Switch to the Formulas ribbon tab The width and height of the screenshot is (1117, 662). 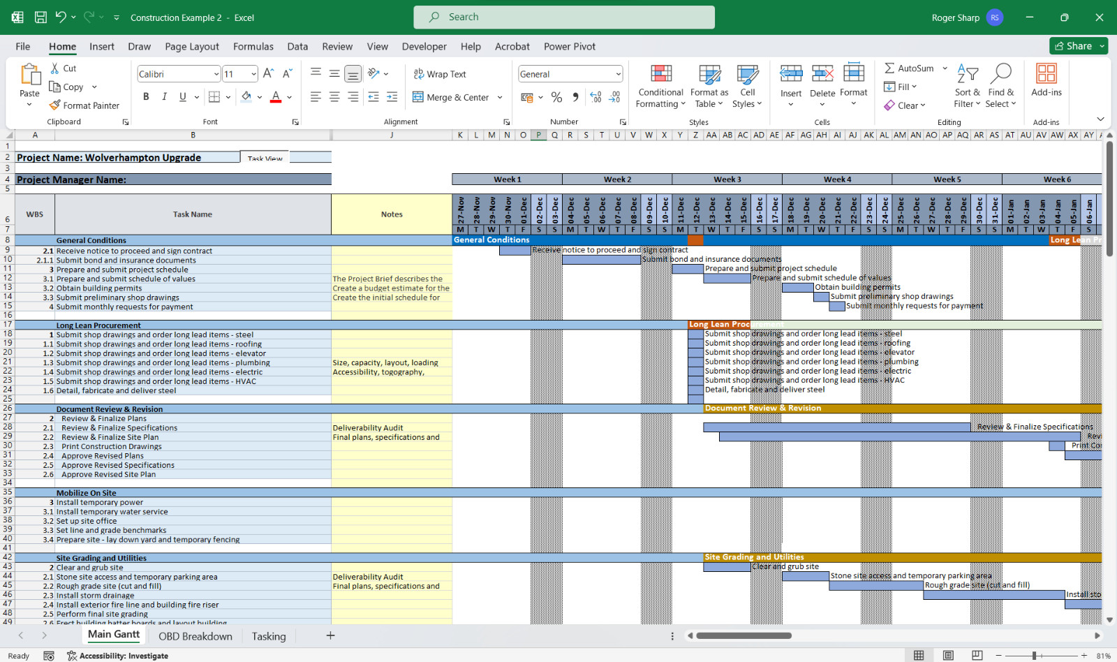pos(253,47)
